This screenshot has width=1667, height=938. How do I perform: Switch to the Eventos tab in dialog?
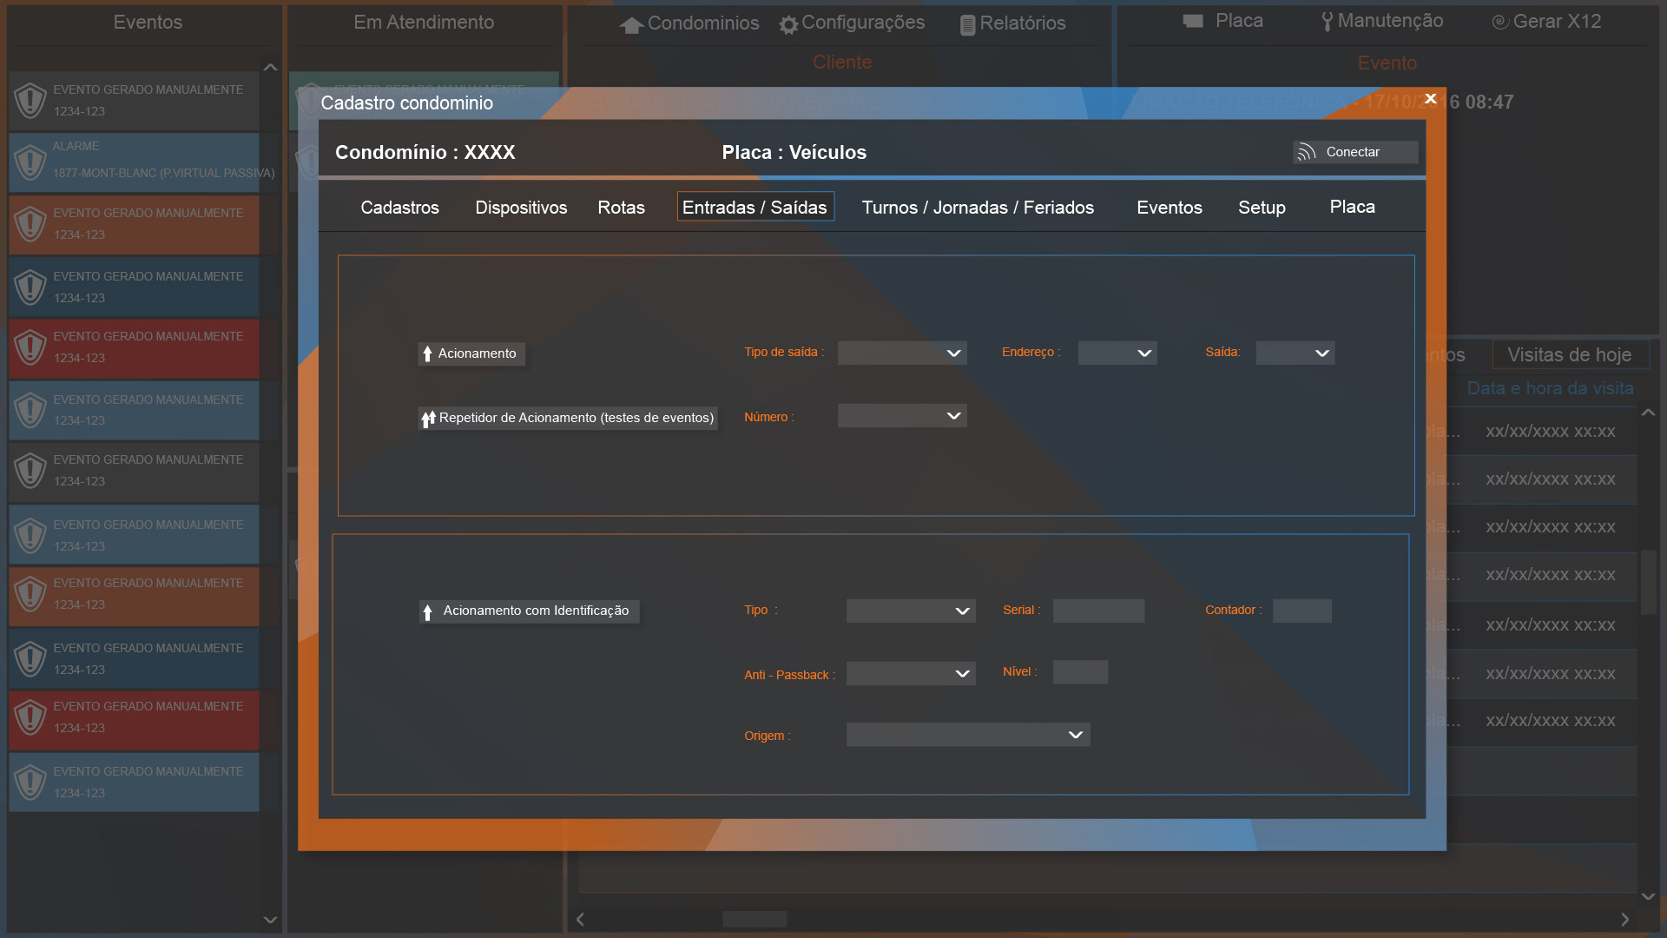tap(1170, 208)
